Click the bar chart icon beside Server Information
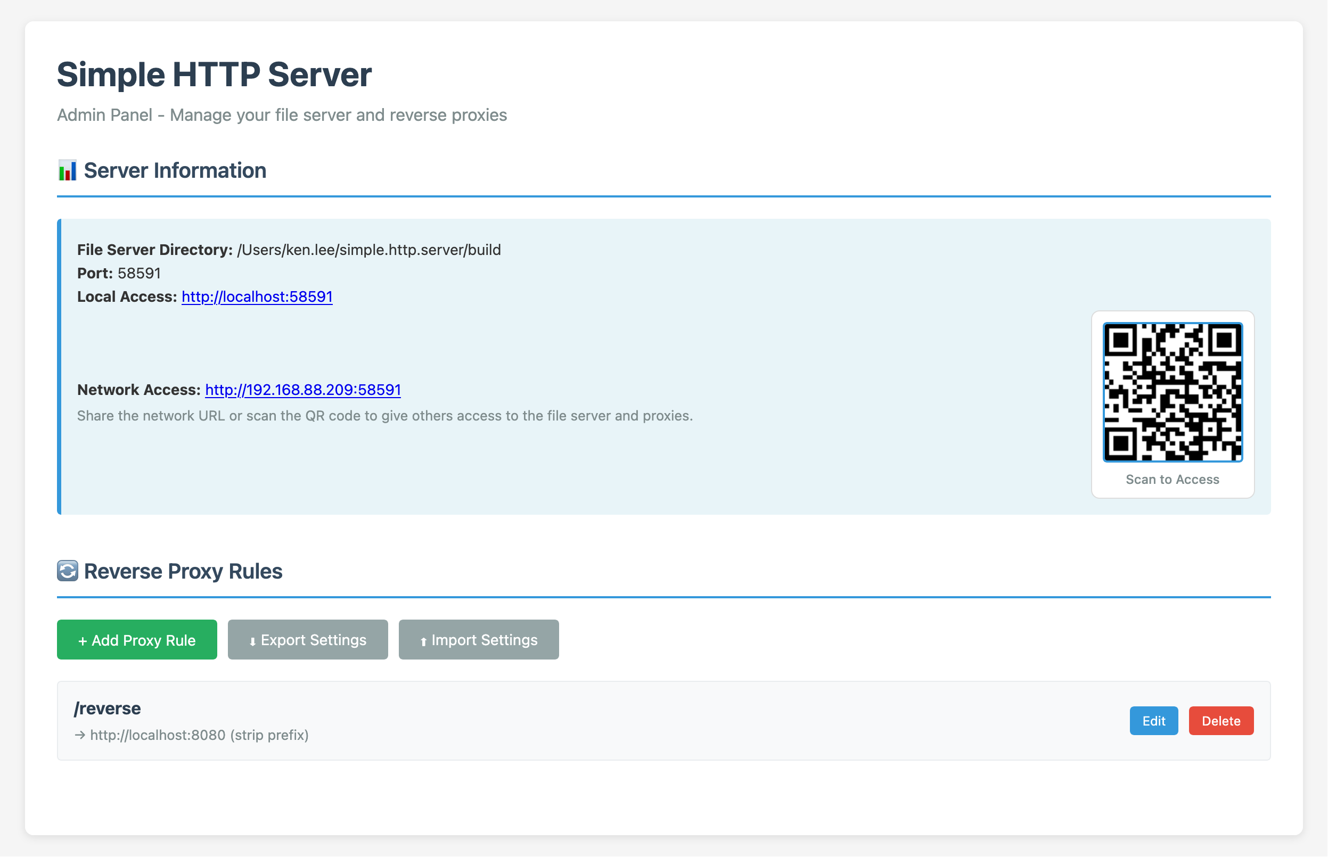 tap(67, 171)
